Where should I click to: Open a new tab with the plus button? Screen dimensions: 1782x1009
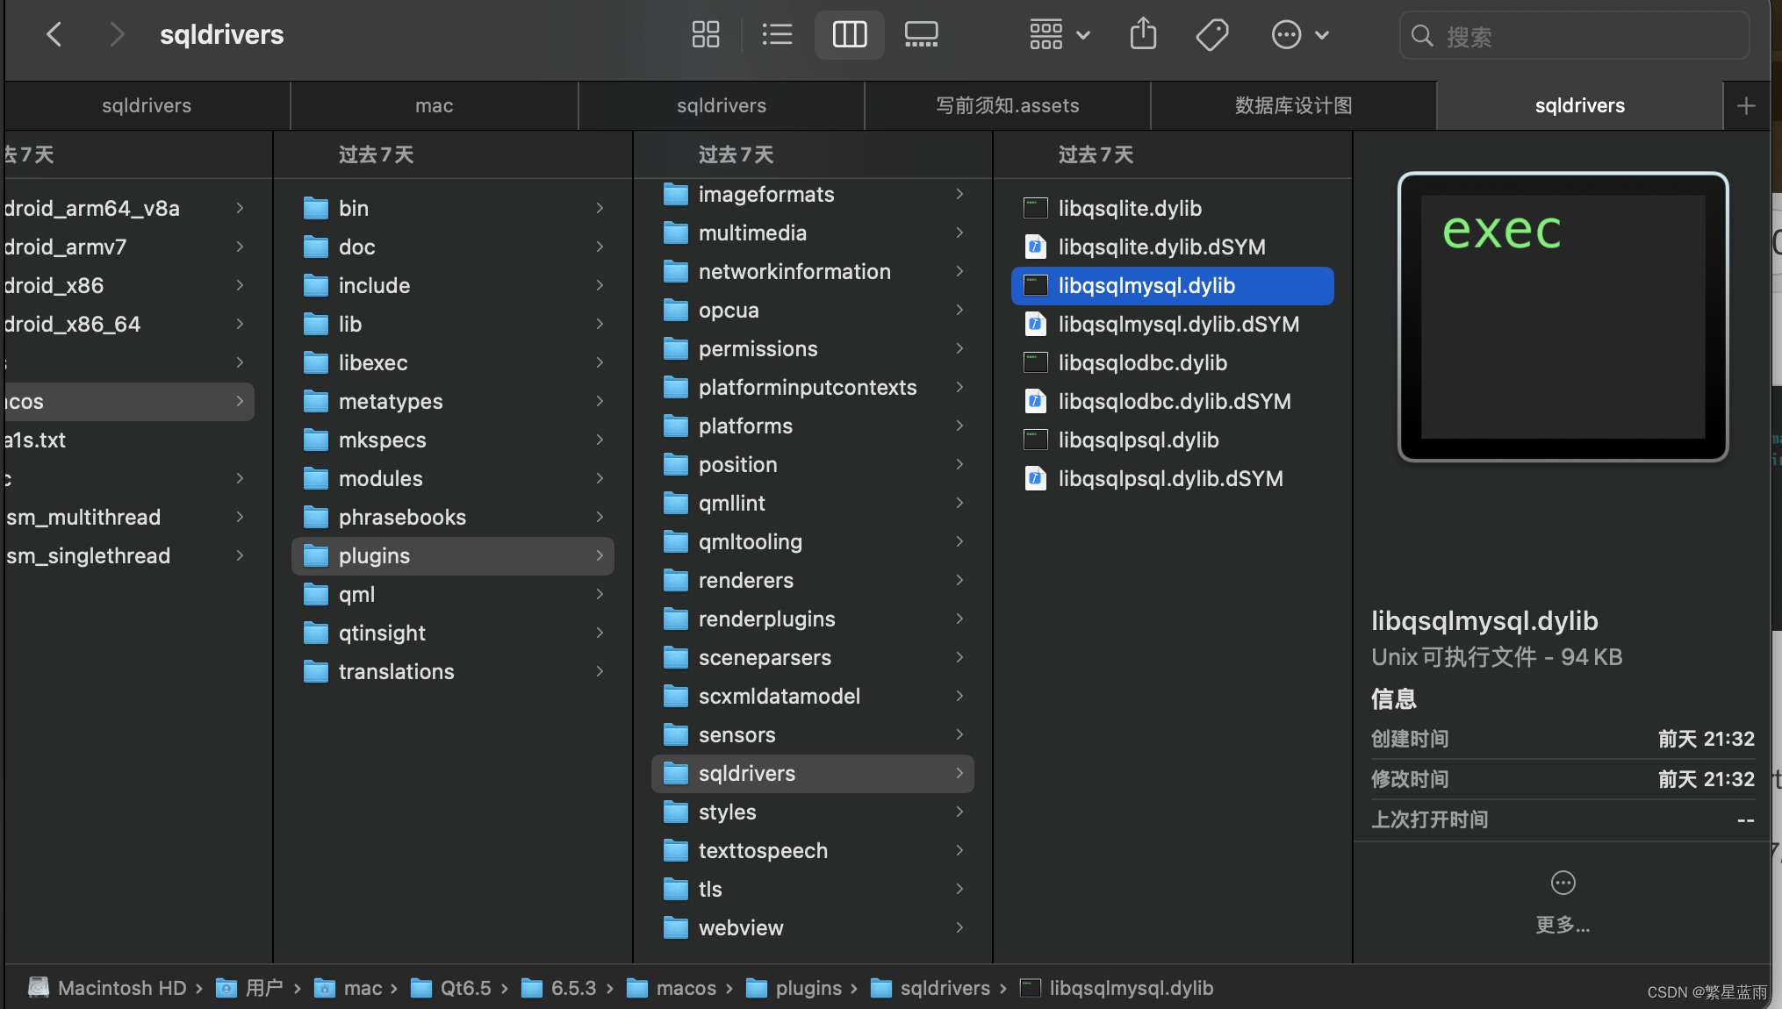(x=1747, y=105)
